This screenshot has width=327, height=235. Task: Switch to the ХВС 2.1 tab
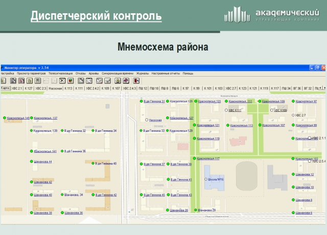pos(17,88)
